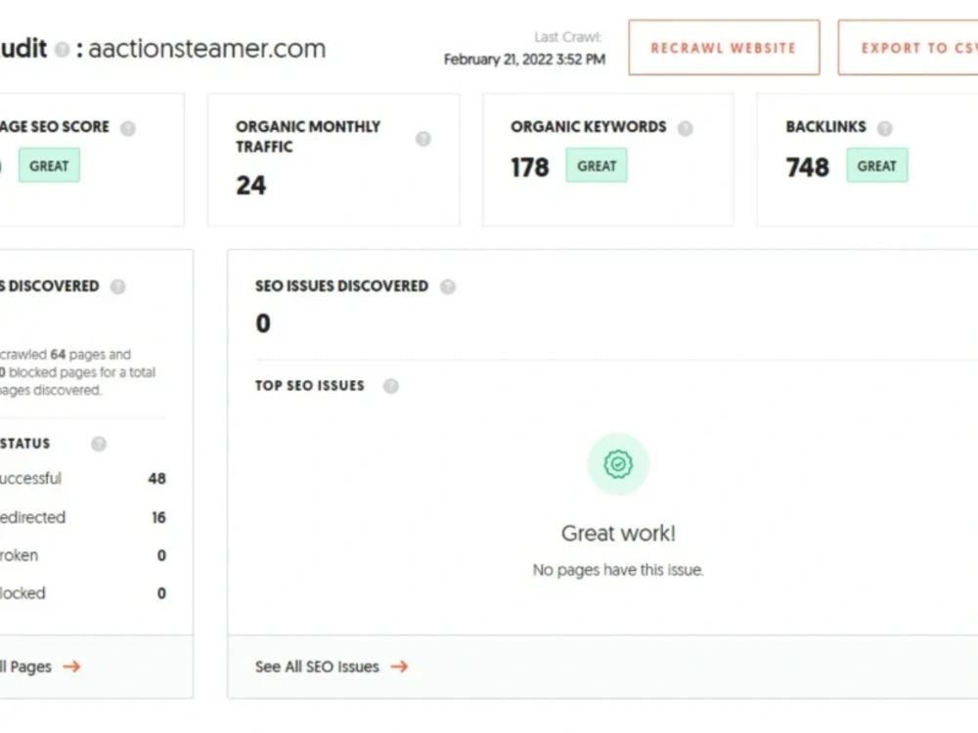Show help for Top SEO Issues

point(390,386)
